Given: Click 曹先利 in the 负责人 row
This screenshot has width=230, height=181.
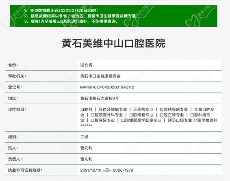Looking at the screenshot, I should point(86,159).
